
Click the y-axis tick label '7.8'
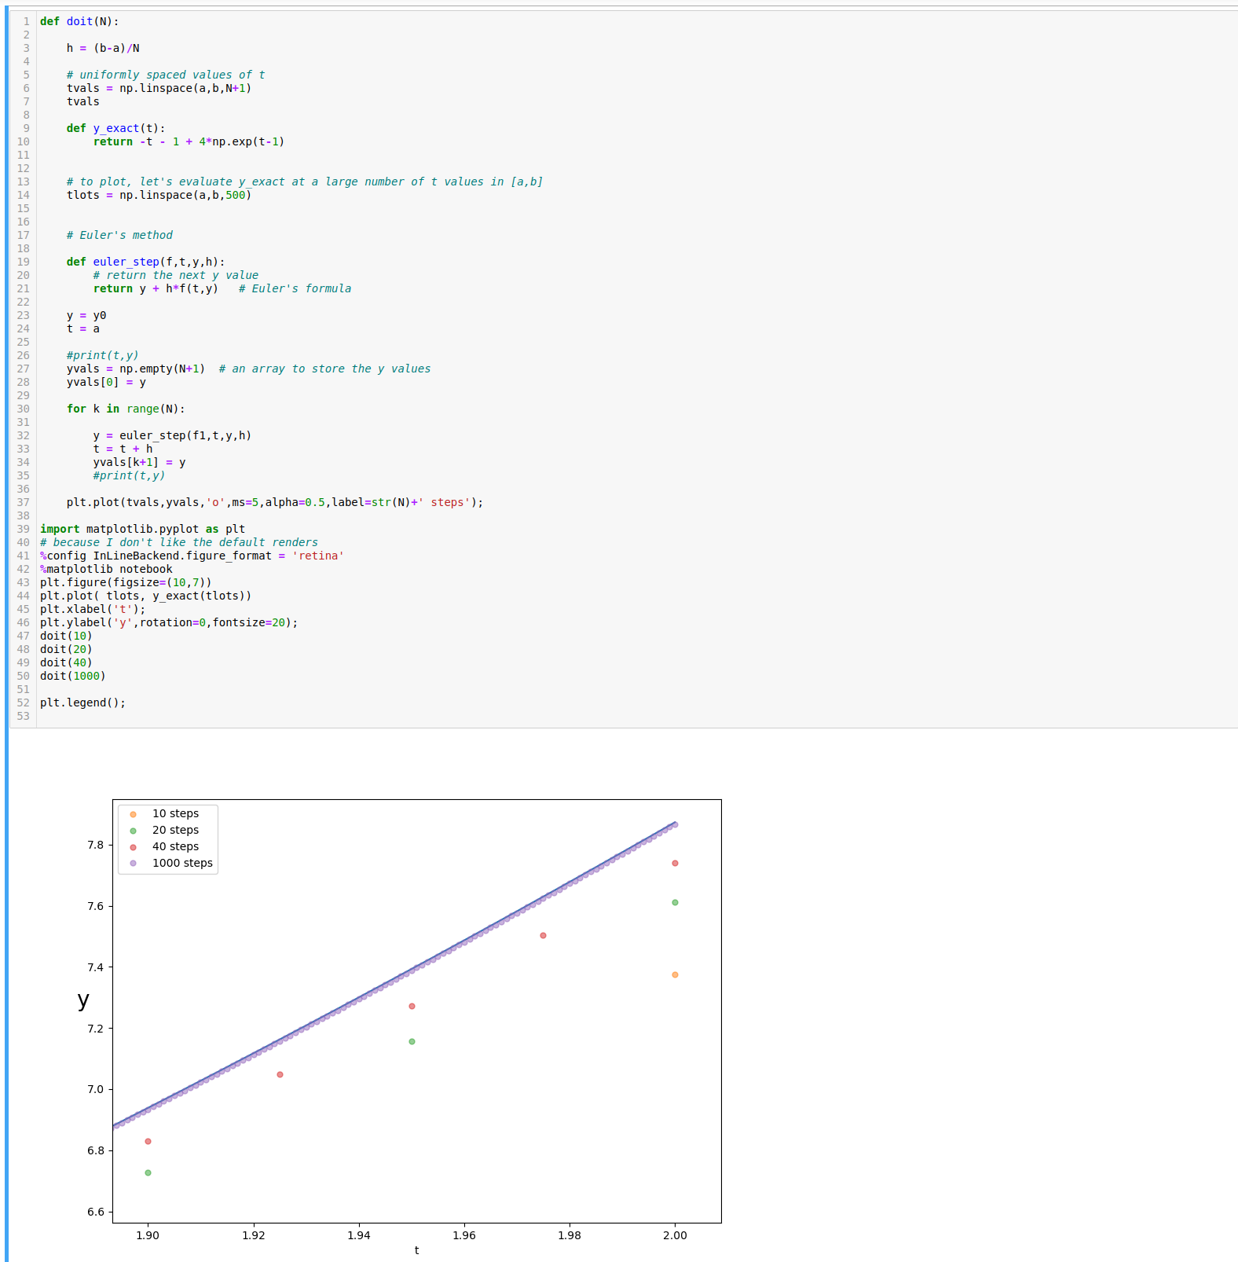click(95, 845)
